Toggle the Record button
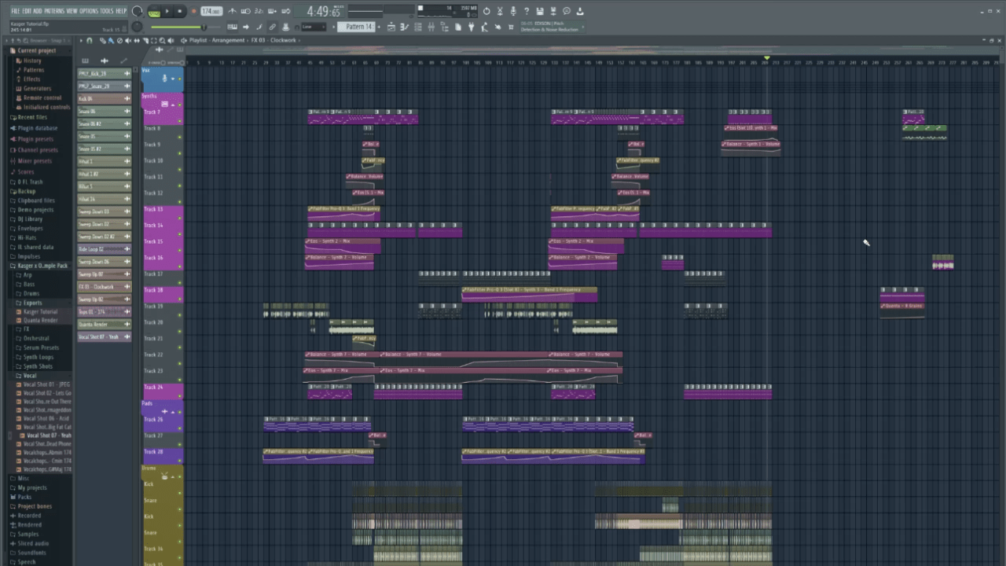1006x566 pixels. coord(193,12)
